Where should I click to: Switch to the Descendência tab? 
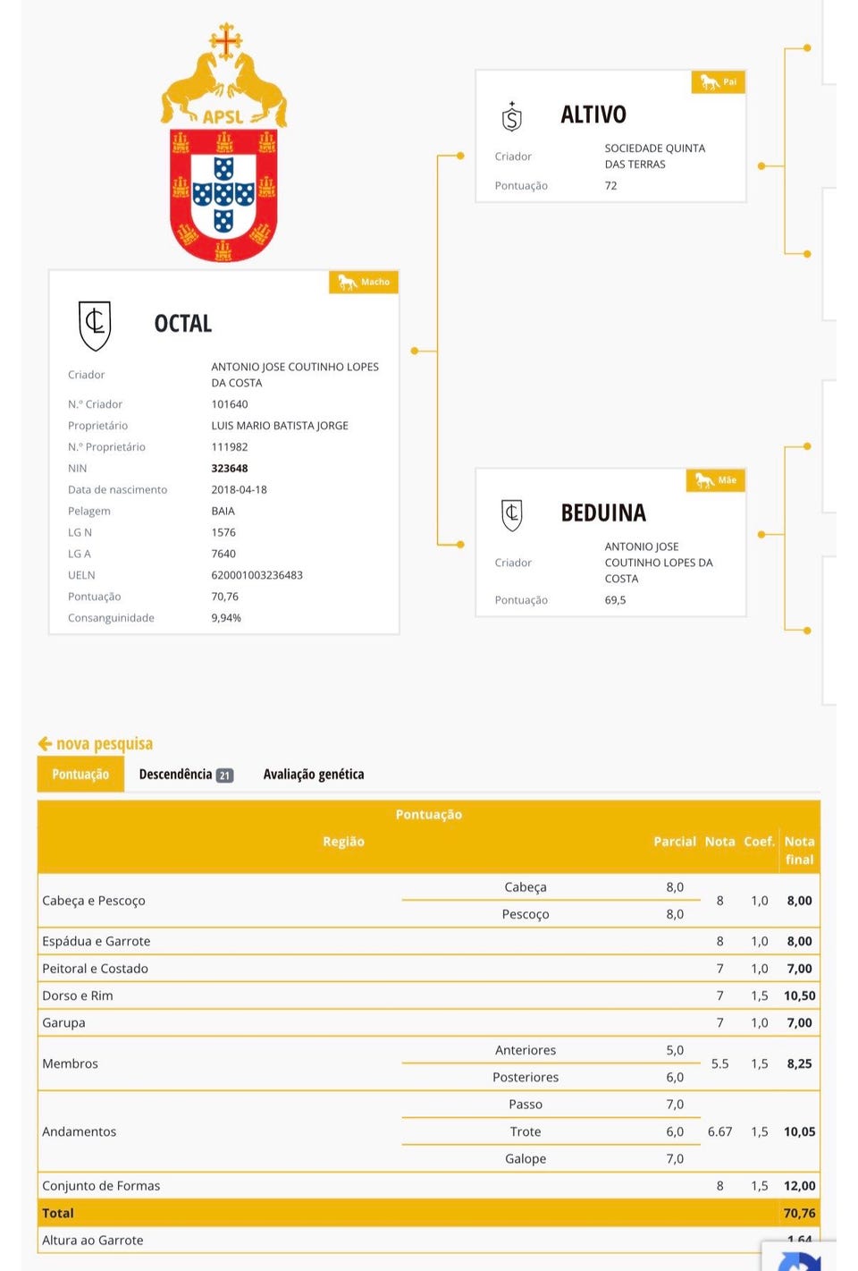click(x=186, y=775)
